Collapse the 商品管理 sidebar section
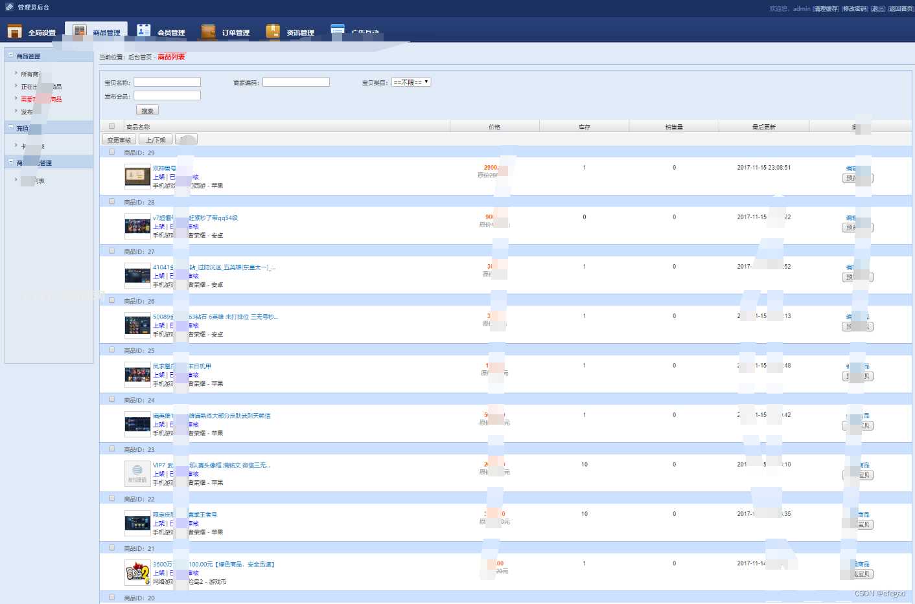Viewport: 915px width, 604px height. [11, 56]
